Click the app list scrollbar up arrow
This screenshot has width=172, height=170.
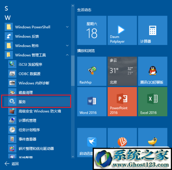[x=73, y=6]
